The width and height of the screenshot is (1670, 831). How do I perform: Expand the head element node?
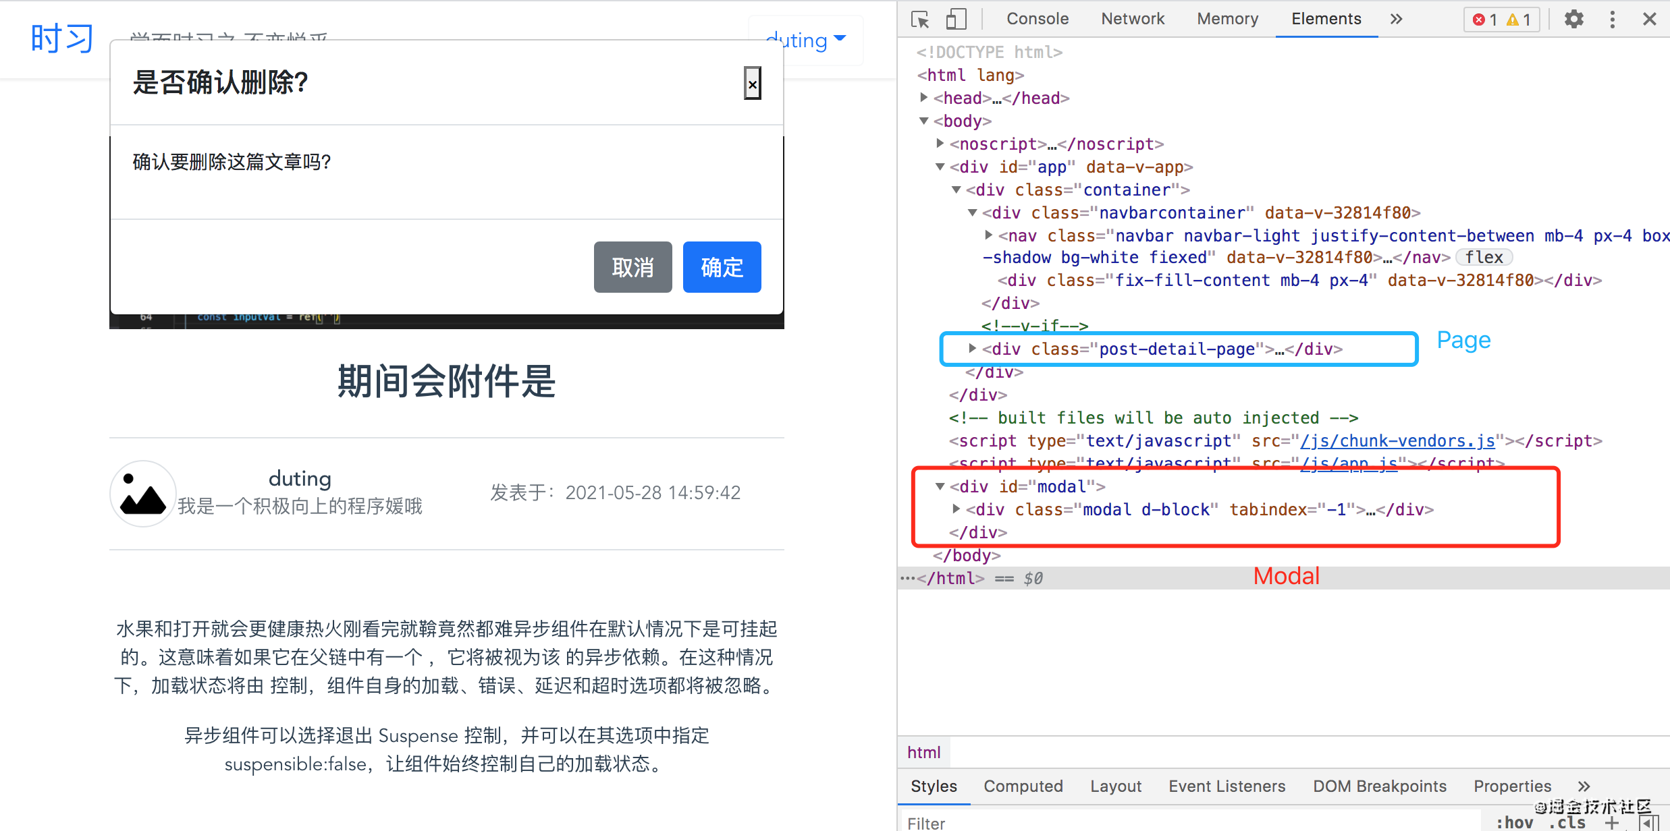[924, 98]
